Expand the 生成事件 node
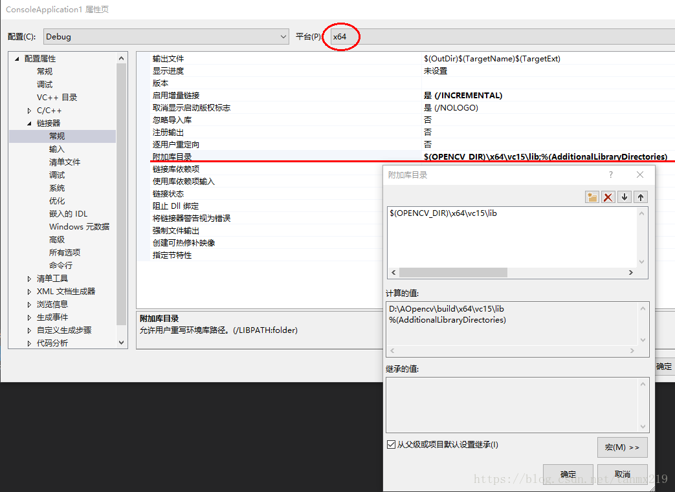Screen dimensions: 675x492 pos(29,317)
